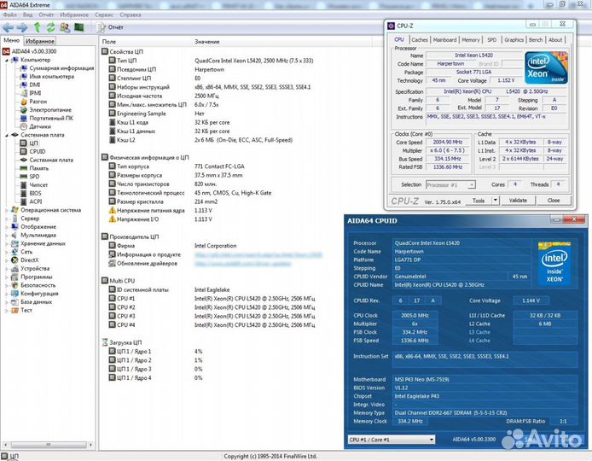The height and width of the screenshot is (461, 592).
Task: Open CPU #1 / Core #1 dropdown
Action: point(392,440)
